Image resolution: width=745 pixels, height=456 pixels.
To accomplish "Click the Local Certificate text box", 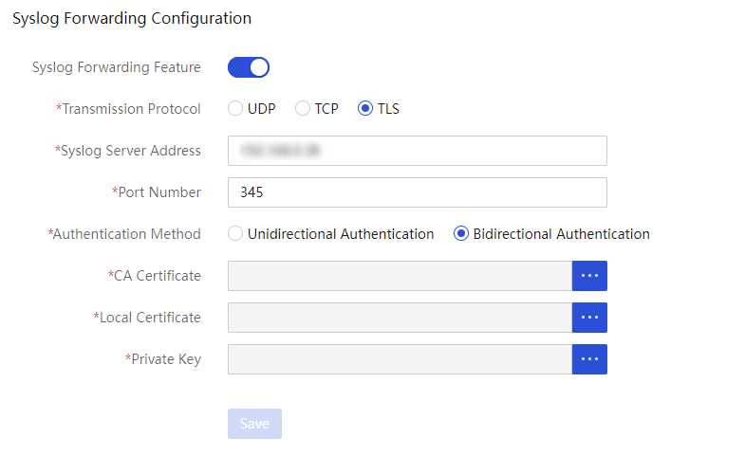I will (400, 318).
